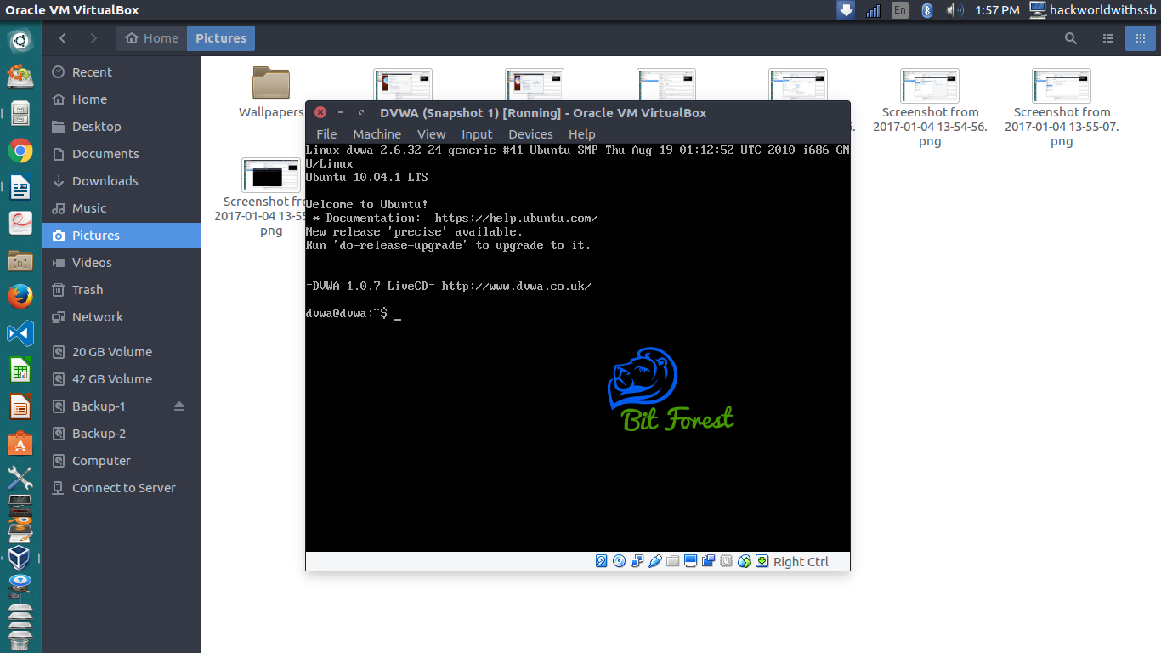The height and width of the screenshot is (653, 1161).
Task: Open Ubuntu Software Center from the dock
Action: coord(20,443)
